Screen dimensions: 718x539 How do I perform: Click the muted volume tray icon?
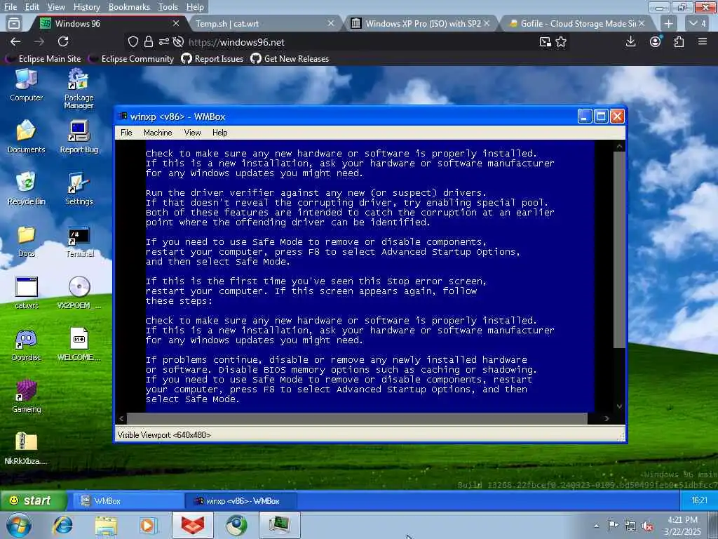(647, 526)
